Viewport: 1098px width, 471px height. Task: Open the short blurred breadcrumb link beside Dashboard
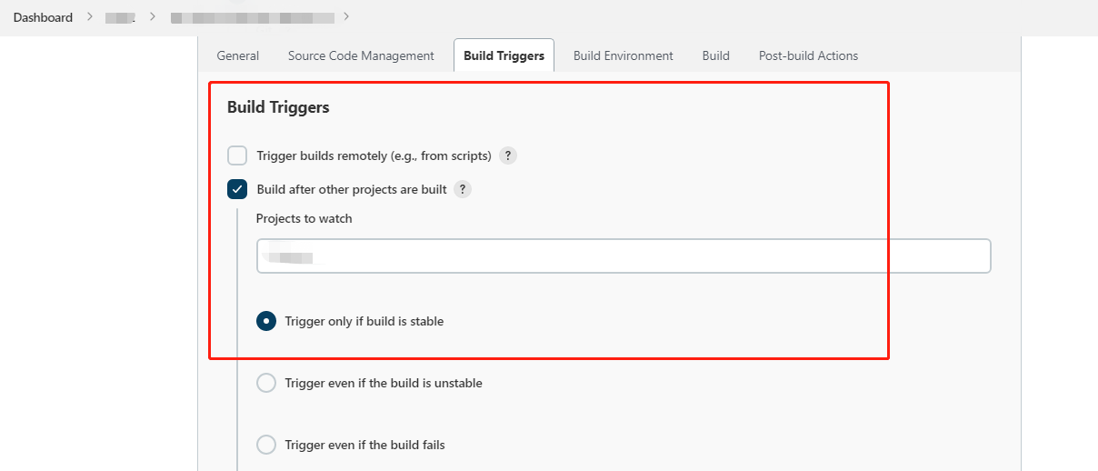(120, 17)
